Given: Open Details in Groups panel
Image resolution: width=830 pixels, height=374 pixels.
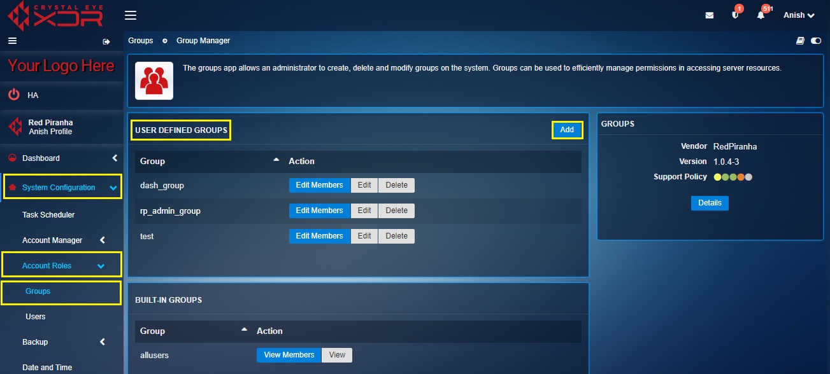Looking at the screenshot, I should (x=710, y=203).
